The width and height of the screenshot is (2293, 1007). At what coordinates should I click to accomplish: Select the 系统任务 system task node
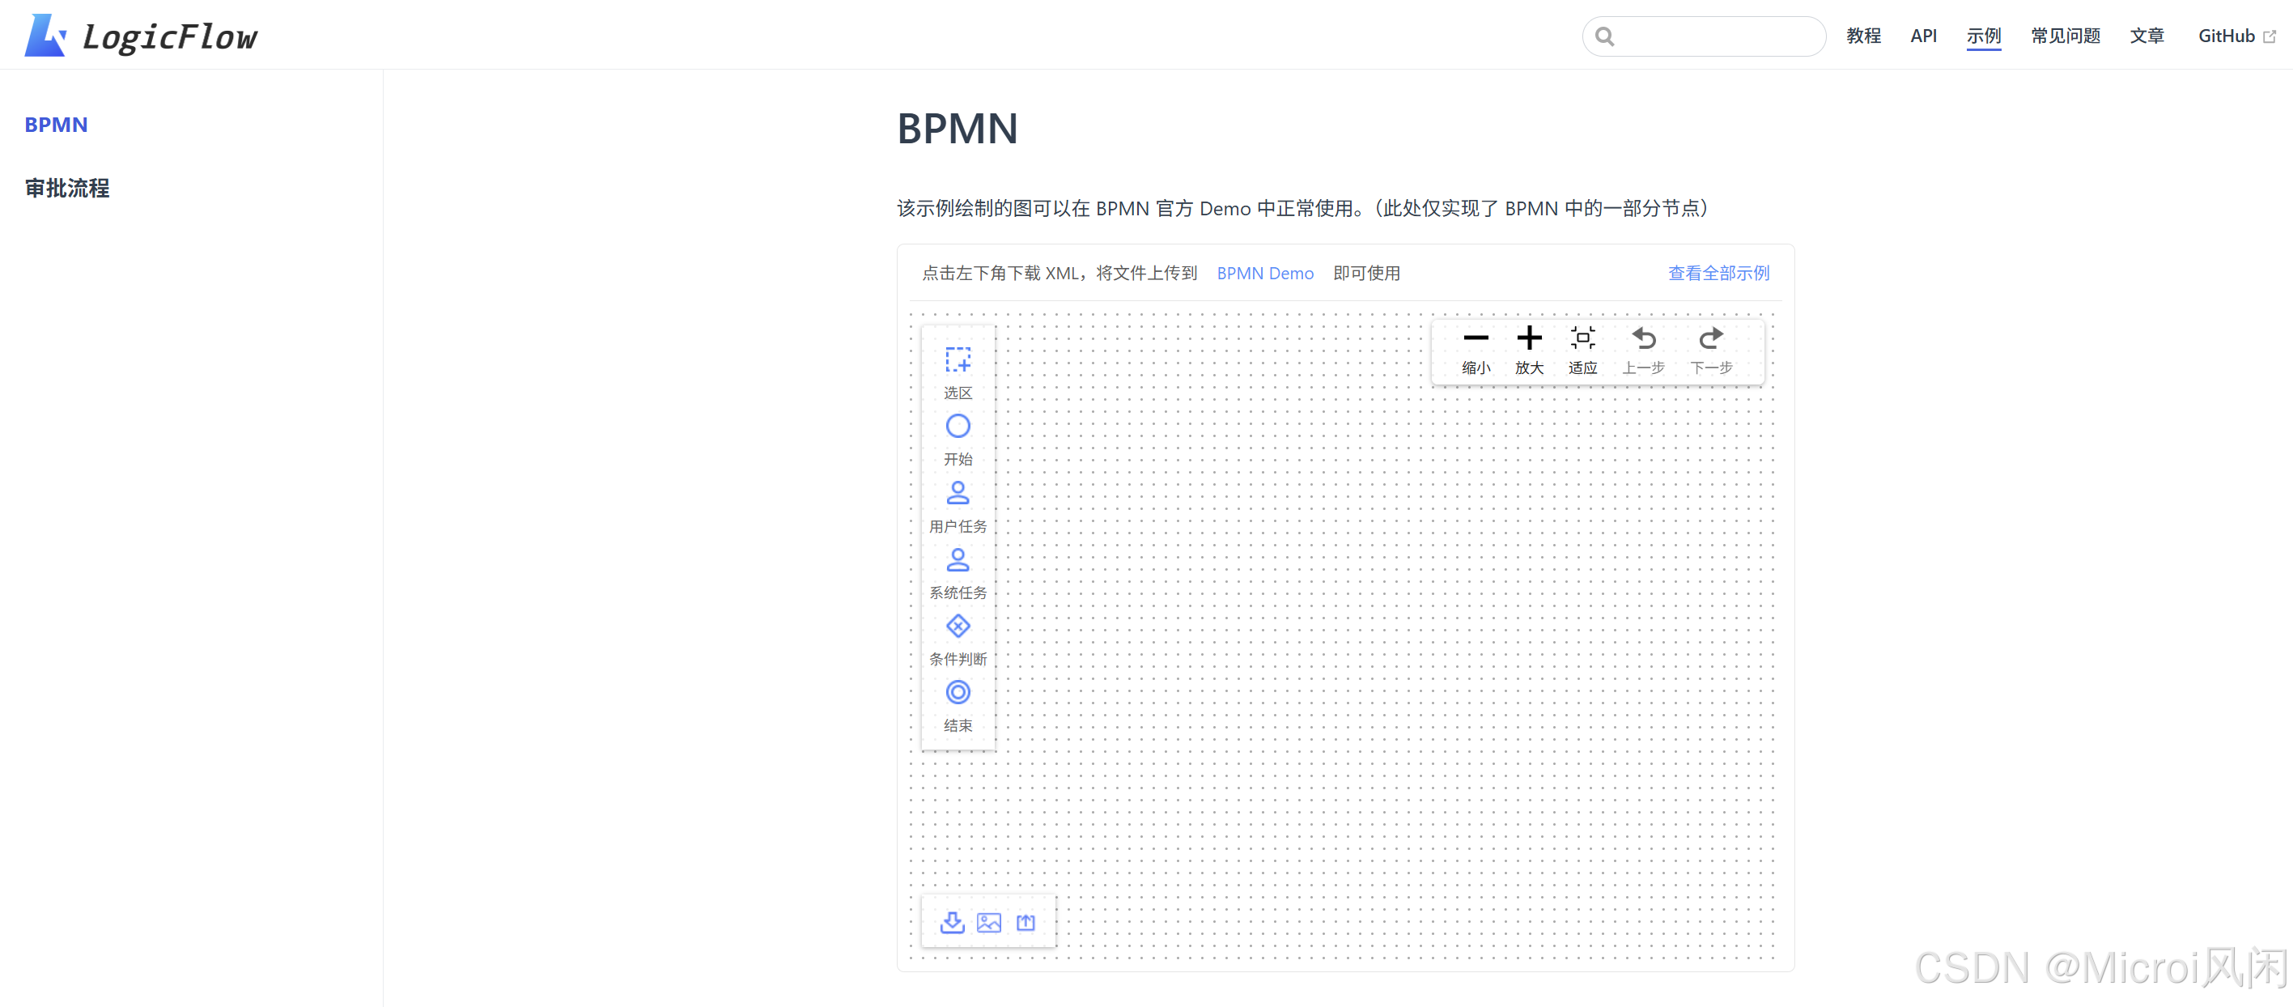[957, 559]
